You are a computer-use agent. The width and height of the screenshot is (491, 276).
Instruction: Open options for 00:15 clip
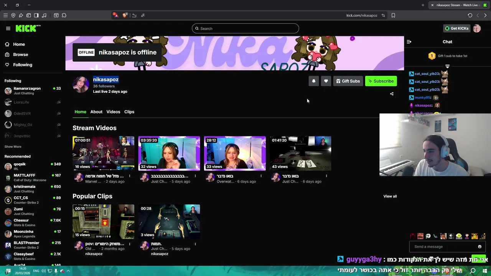click(130, 244)
